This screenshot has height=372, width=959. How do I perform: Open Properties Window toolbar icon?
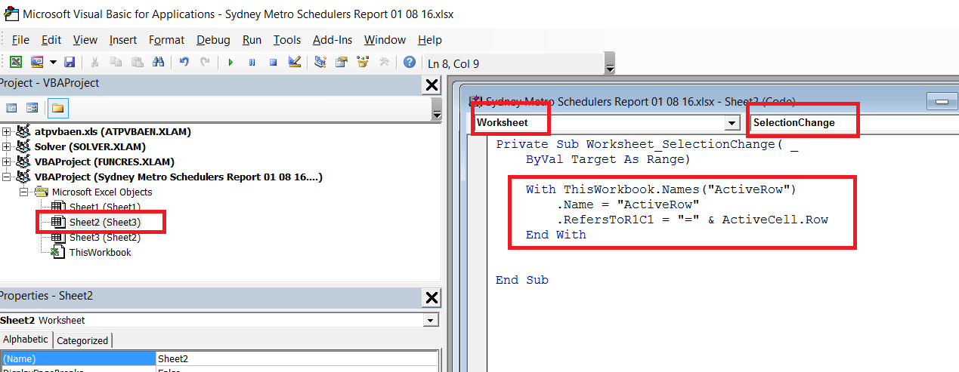[x=342, y=62]
